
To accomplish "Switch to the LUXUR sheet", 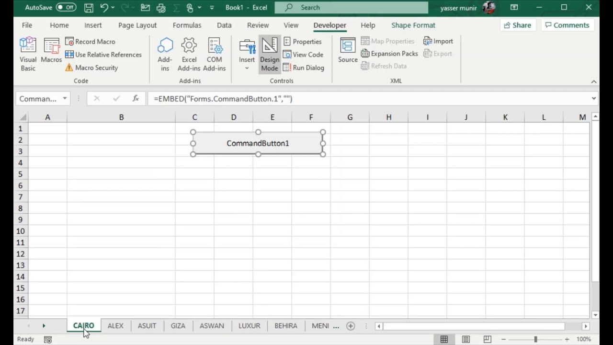I will [250, 326].
